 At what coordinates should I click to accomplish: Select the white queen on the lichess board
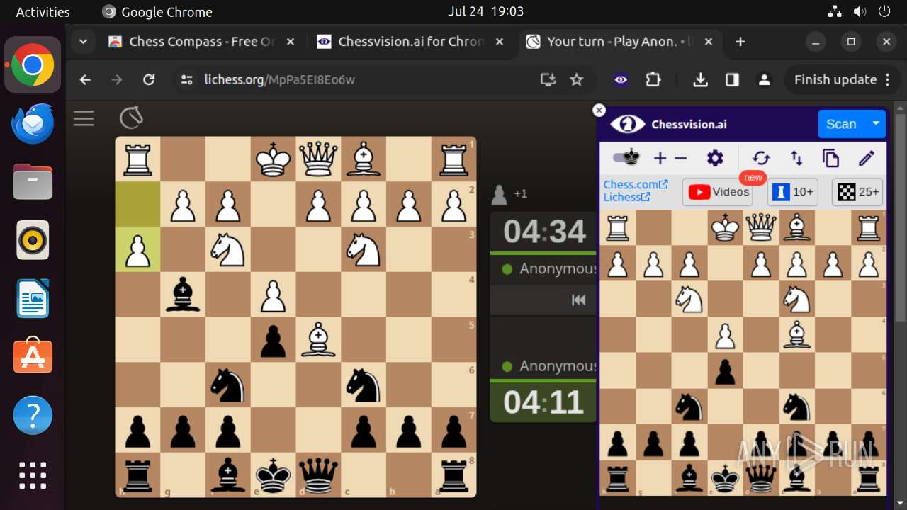click(318, 159)
